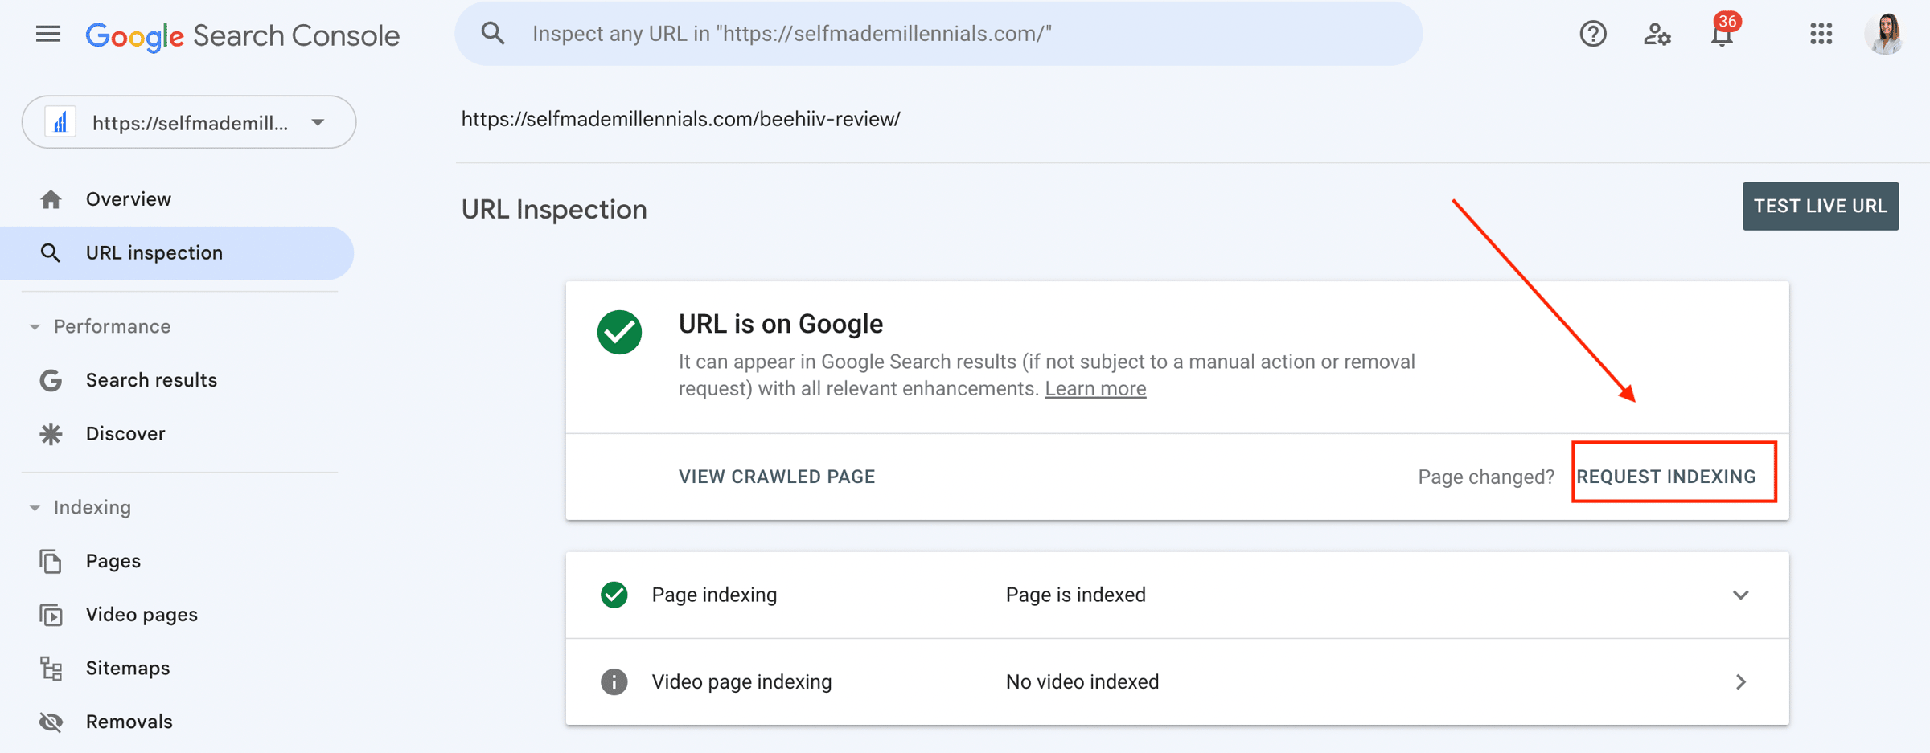Open Pages indexing report

point(113,561)
